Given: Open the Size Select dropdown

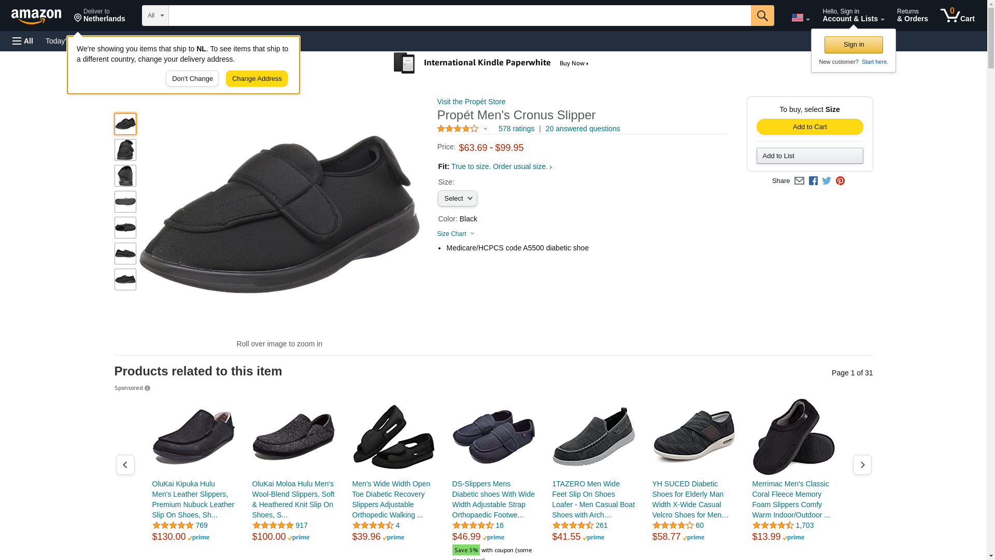Looking at the screenshot, I should (457, 199).
